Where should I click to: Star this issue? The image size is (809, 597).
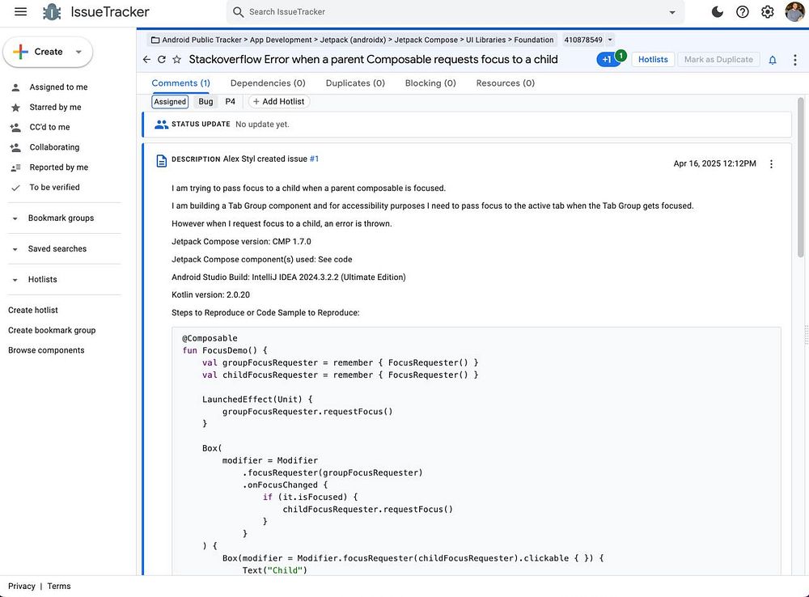[176, 60]
